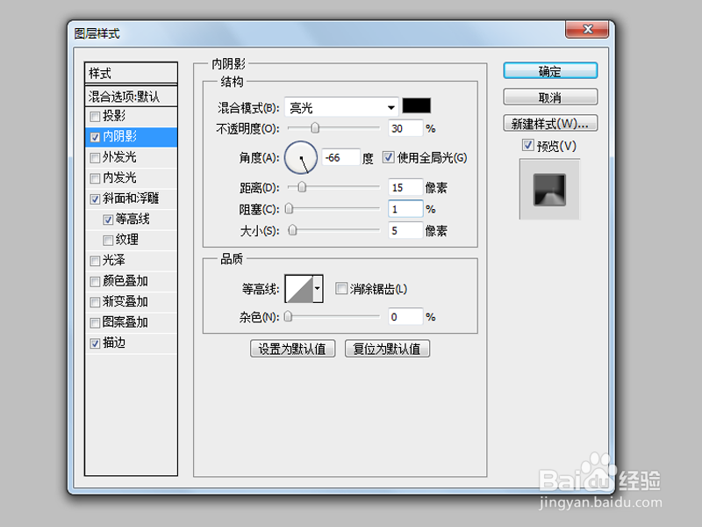The image size is (702, 527).
Task: Click the layer style preview thumbnail
Action: click(x=550, y=190)
